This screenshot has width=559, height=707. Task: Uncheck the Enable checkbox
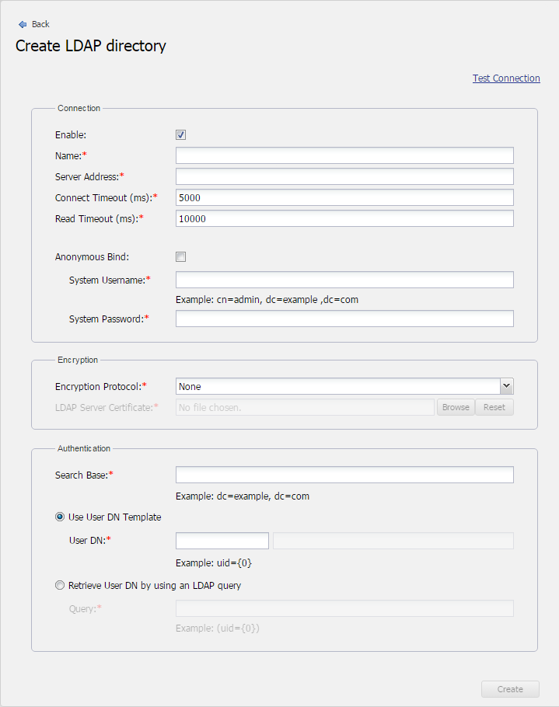tap(181, 135)
